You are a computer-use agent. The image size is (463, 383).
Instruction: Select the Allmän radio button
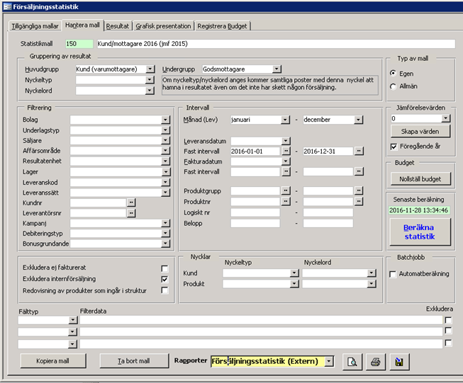[x=394, y=86]
